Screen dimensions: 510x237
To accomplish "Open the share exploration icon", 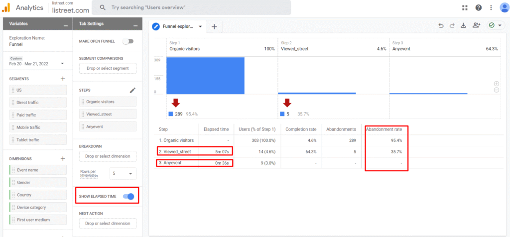I will point(477,26).
